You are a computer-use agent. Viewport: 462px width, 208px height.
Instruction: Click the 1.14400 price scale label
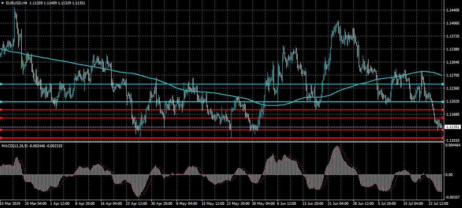pyautogui.click(x=453, y=11)
